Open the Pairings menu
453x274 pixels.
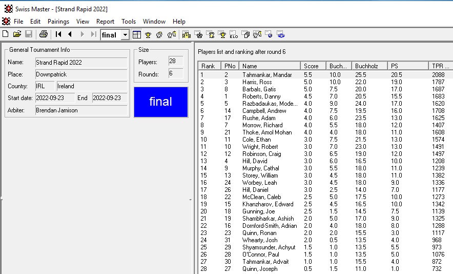58,22
